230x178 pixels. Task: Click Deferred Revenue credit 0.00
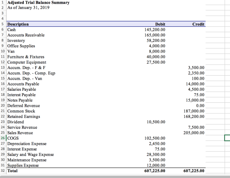pyautogui.click(x=200, y=106)
